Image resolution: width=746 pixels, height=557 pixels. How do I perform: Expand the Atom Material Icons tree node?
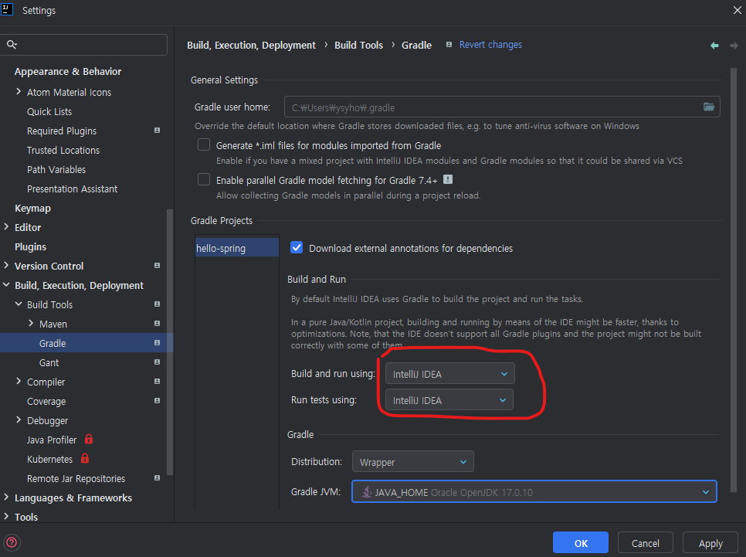click(19, 91)
